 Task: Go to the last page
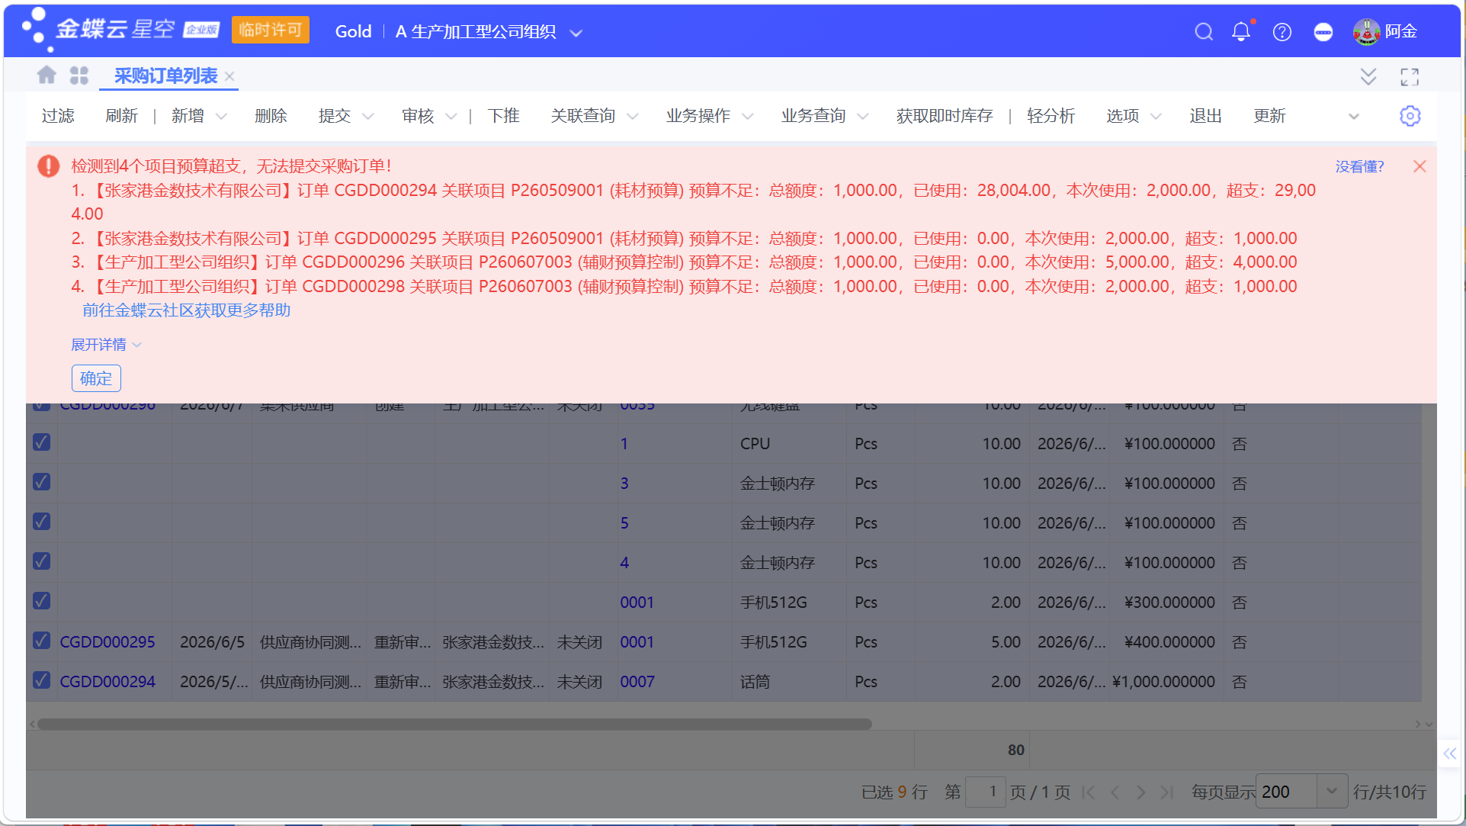[1166, 792]
